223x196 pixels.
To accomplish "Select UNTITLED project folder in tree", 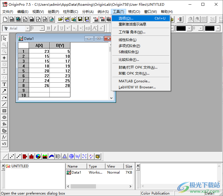I will [20, 166].
